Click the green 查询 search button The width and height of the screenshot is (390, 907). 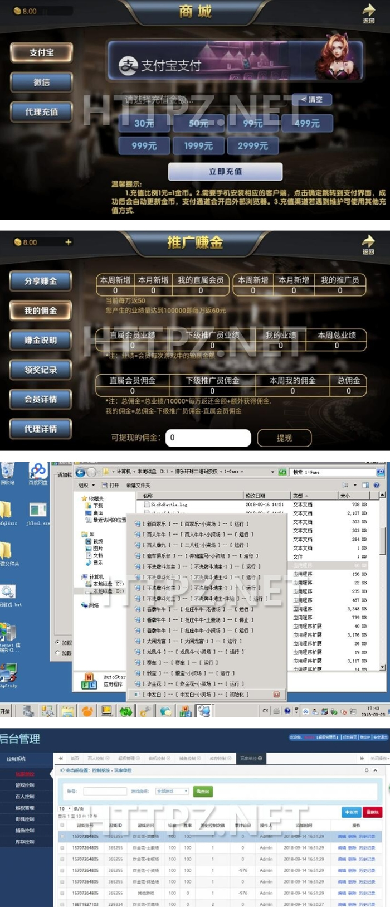point(202,791)
